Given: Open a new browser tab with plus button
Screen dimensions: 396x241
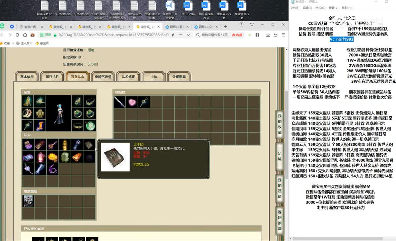Looking at the screenshot, I should pyautogui.click(x=225, y=26).
